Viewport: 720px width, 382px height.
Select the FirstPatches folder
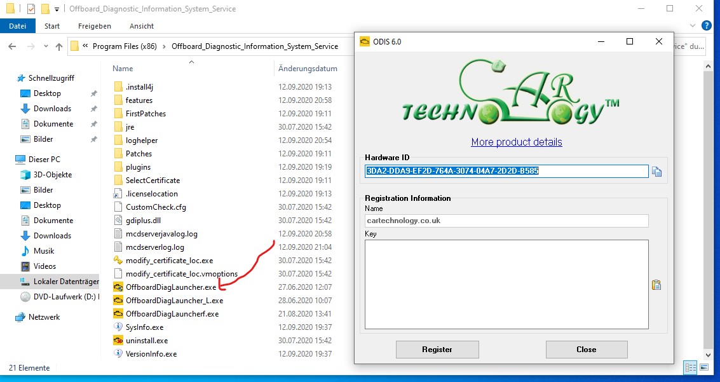click(x=146, y=113)
